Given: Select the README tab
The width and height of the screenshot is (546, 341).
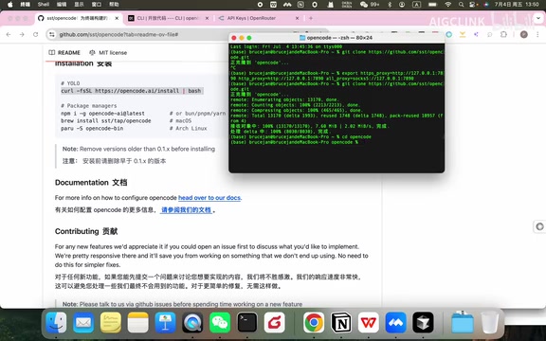Looking at the screenshot, I should 64,52.
